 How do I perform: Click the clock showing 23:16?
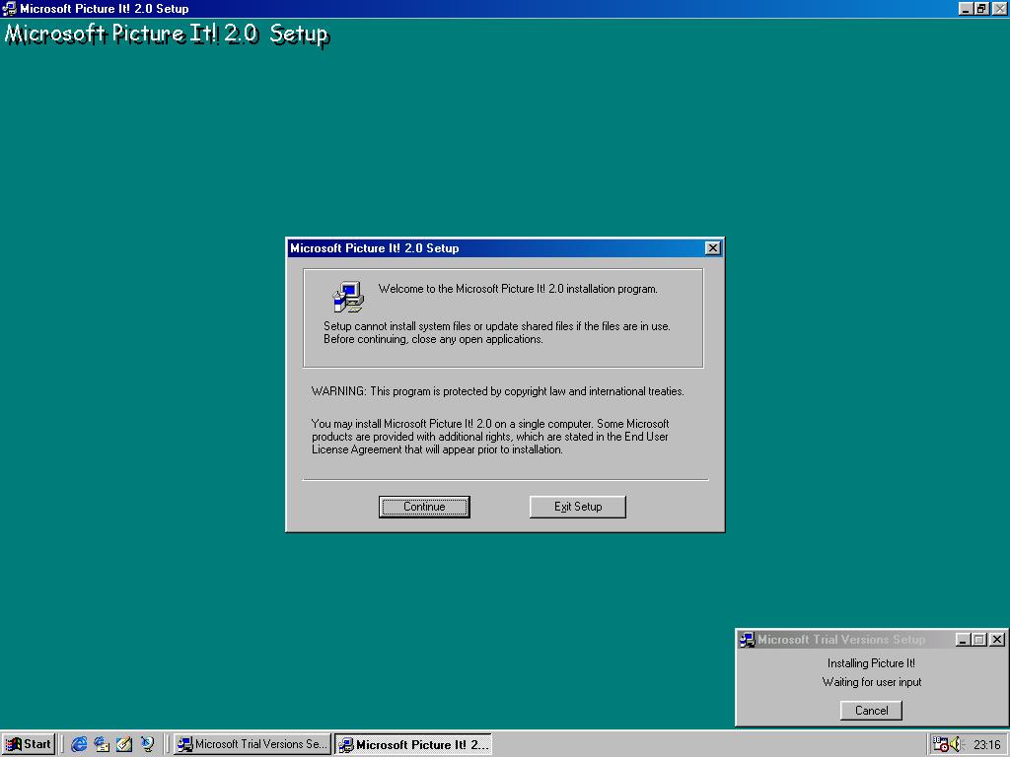click(x=986, y=745)
